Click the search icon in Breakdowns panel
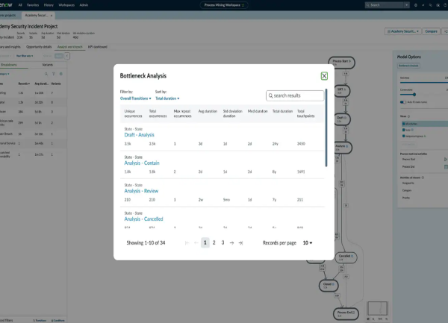 (x=46, y=74)
